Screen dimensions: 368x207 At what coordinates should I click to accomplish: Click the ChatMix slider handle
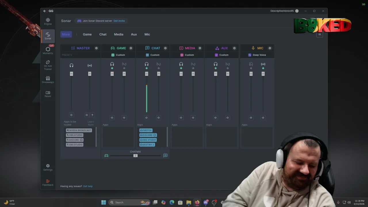click(x=135, y=156)
